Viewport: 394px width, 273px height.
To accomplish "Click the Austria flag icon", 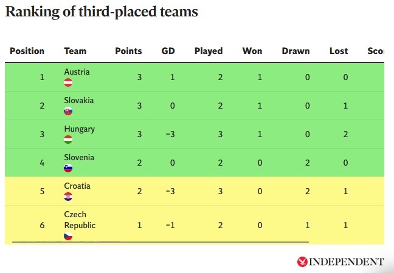I will tap(68, 83).
